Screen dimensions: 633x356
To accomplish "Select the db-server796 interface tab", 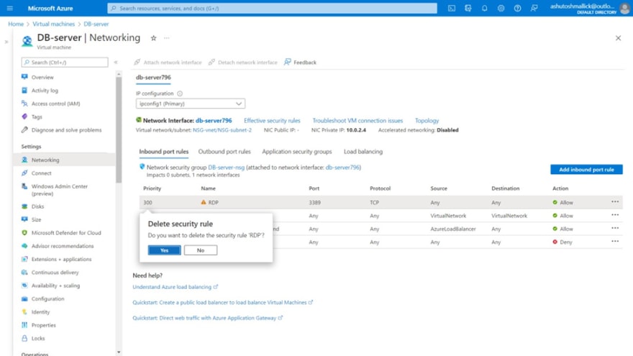I will click(153, 78).
